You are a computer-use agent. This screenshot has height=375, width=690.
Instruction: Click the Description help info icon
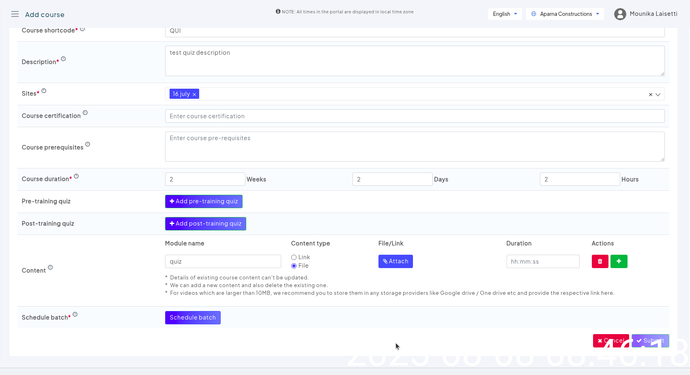63,59
